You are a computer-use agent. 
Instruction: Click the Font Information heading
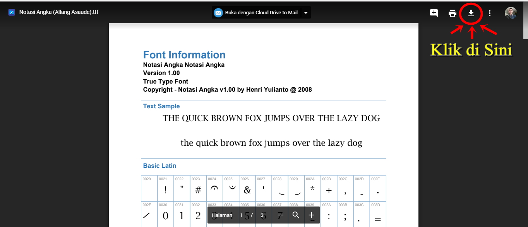tap(184, 55)
